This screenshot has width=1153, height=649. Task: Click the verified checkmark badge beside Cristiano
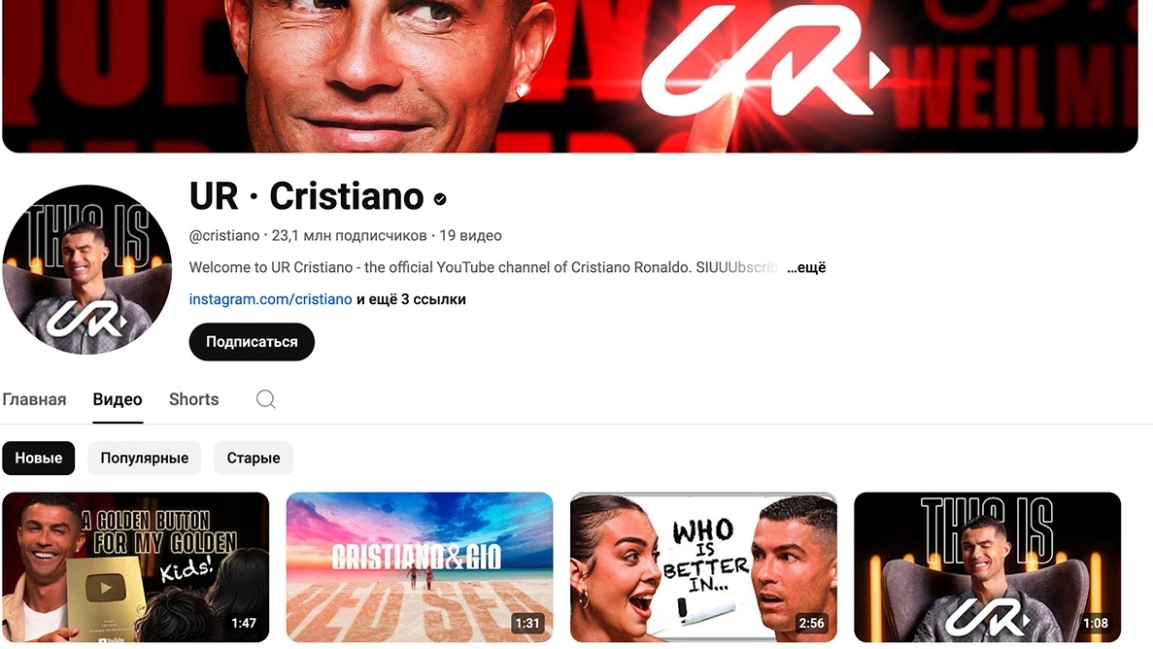[440, 198]
